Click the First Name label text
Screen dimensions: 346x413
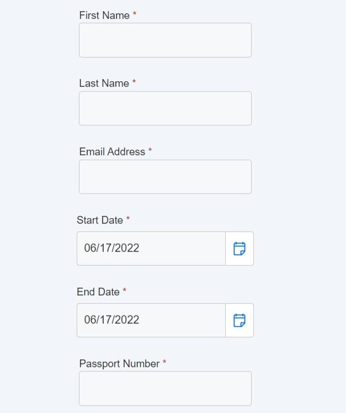pos(104,15)
